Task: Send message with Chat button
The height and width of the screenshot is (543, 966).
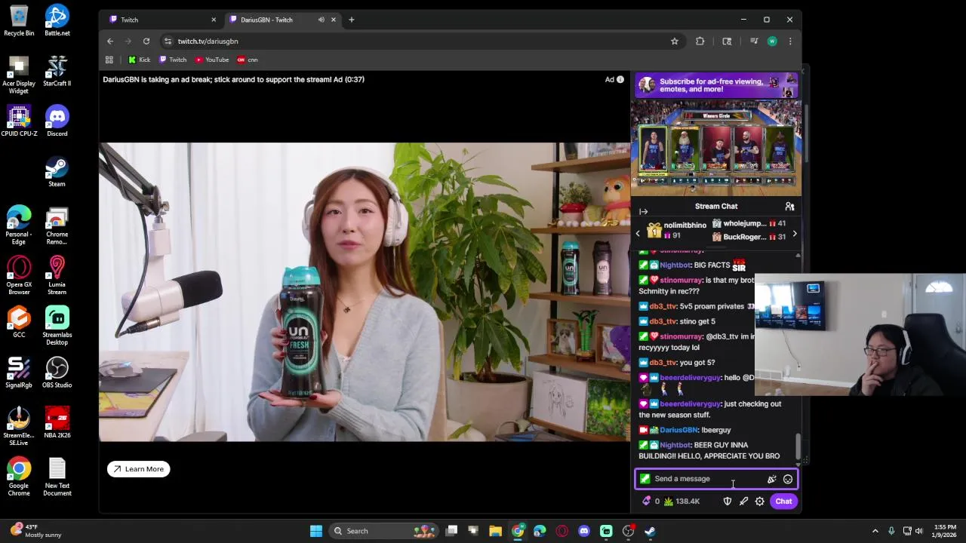Action: point(783,502)
